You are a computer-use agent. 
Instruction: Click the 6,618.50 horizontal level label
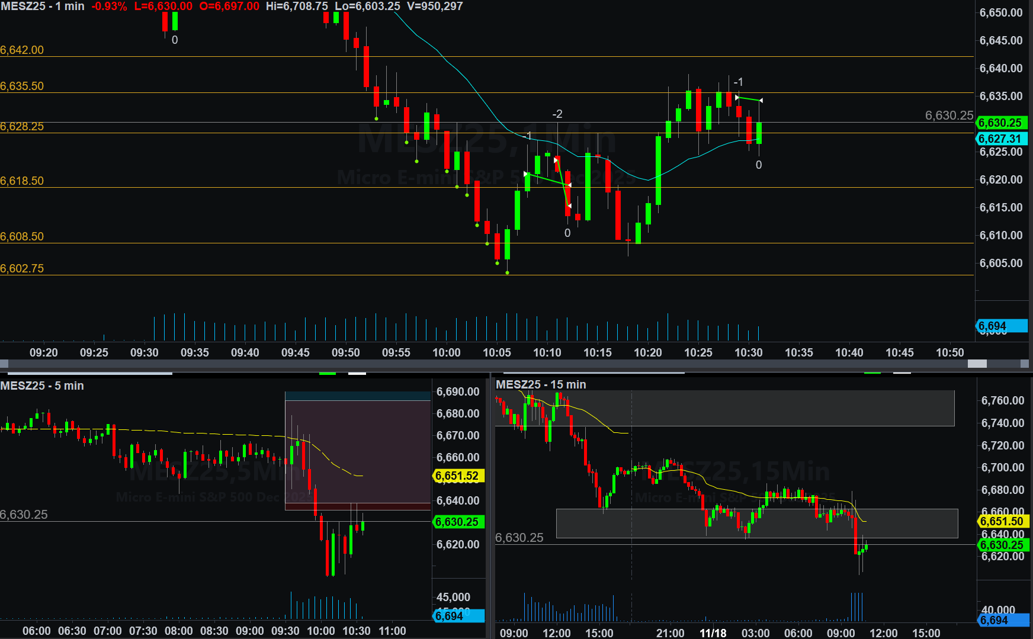pos(22,181)
